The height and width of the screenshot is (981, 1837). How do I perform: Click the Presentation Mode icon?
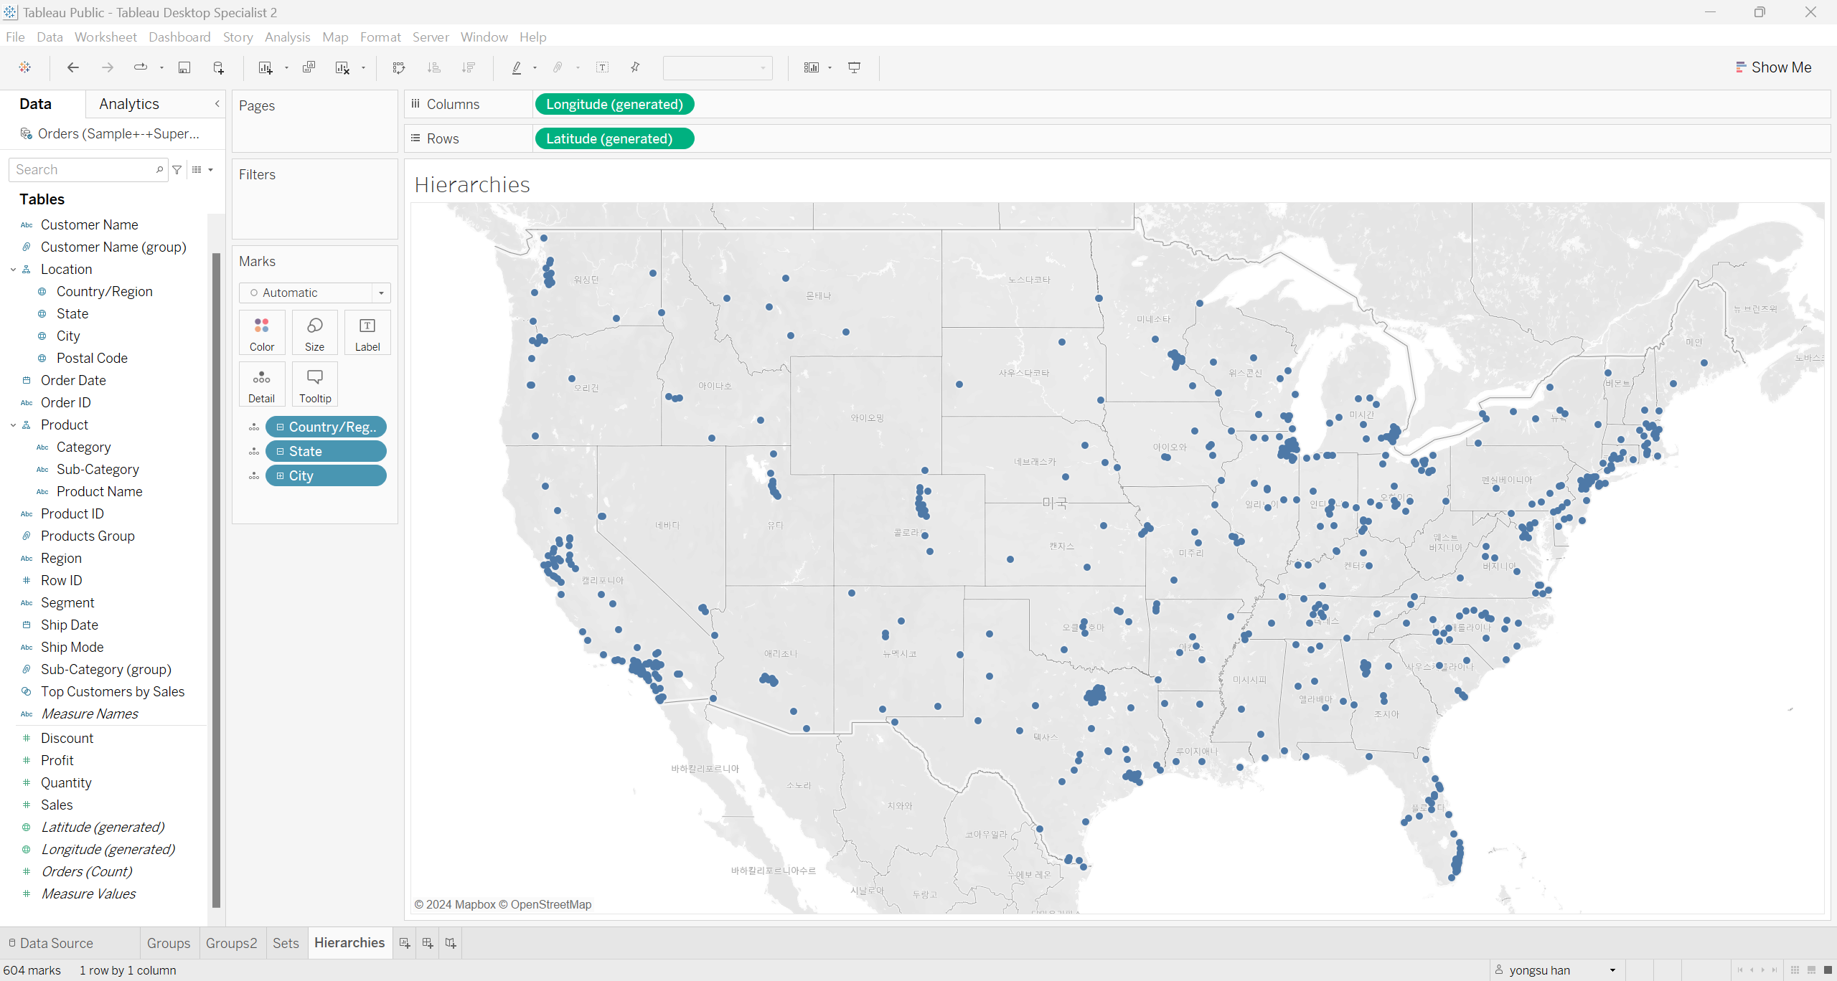(x=854, y=67)
